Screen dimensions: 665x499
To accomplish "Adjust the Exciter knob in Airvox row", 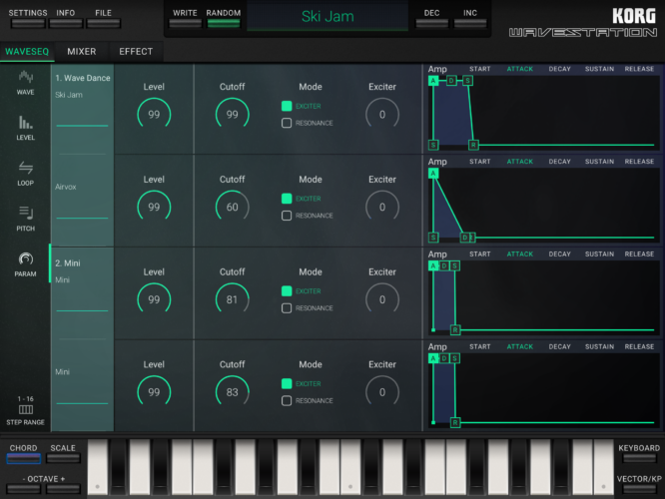I will (382, 207).
